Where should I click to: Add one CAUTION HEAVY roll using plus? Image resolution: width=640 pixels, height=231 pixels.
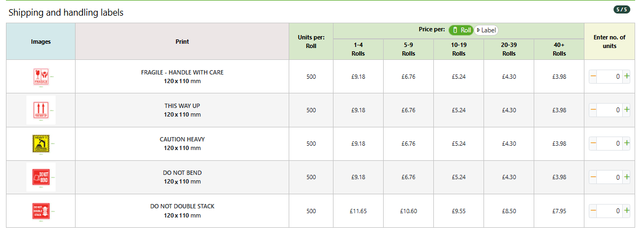coord(627,143)
